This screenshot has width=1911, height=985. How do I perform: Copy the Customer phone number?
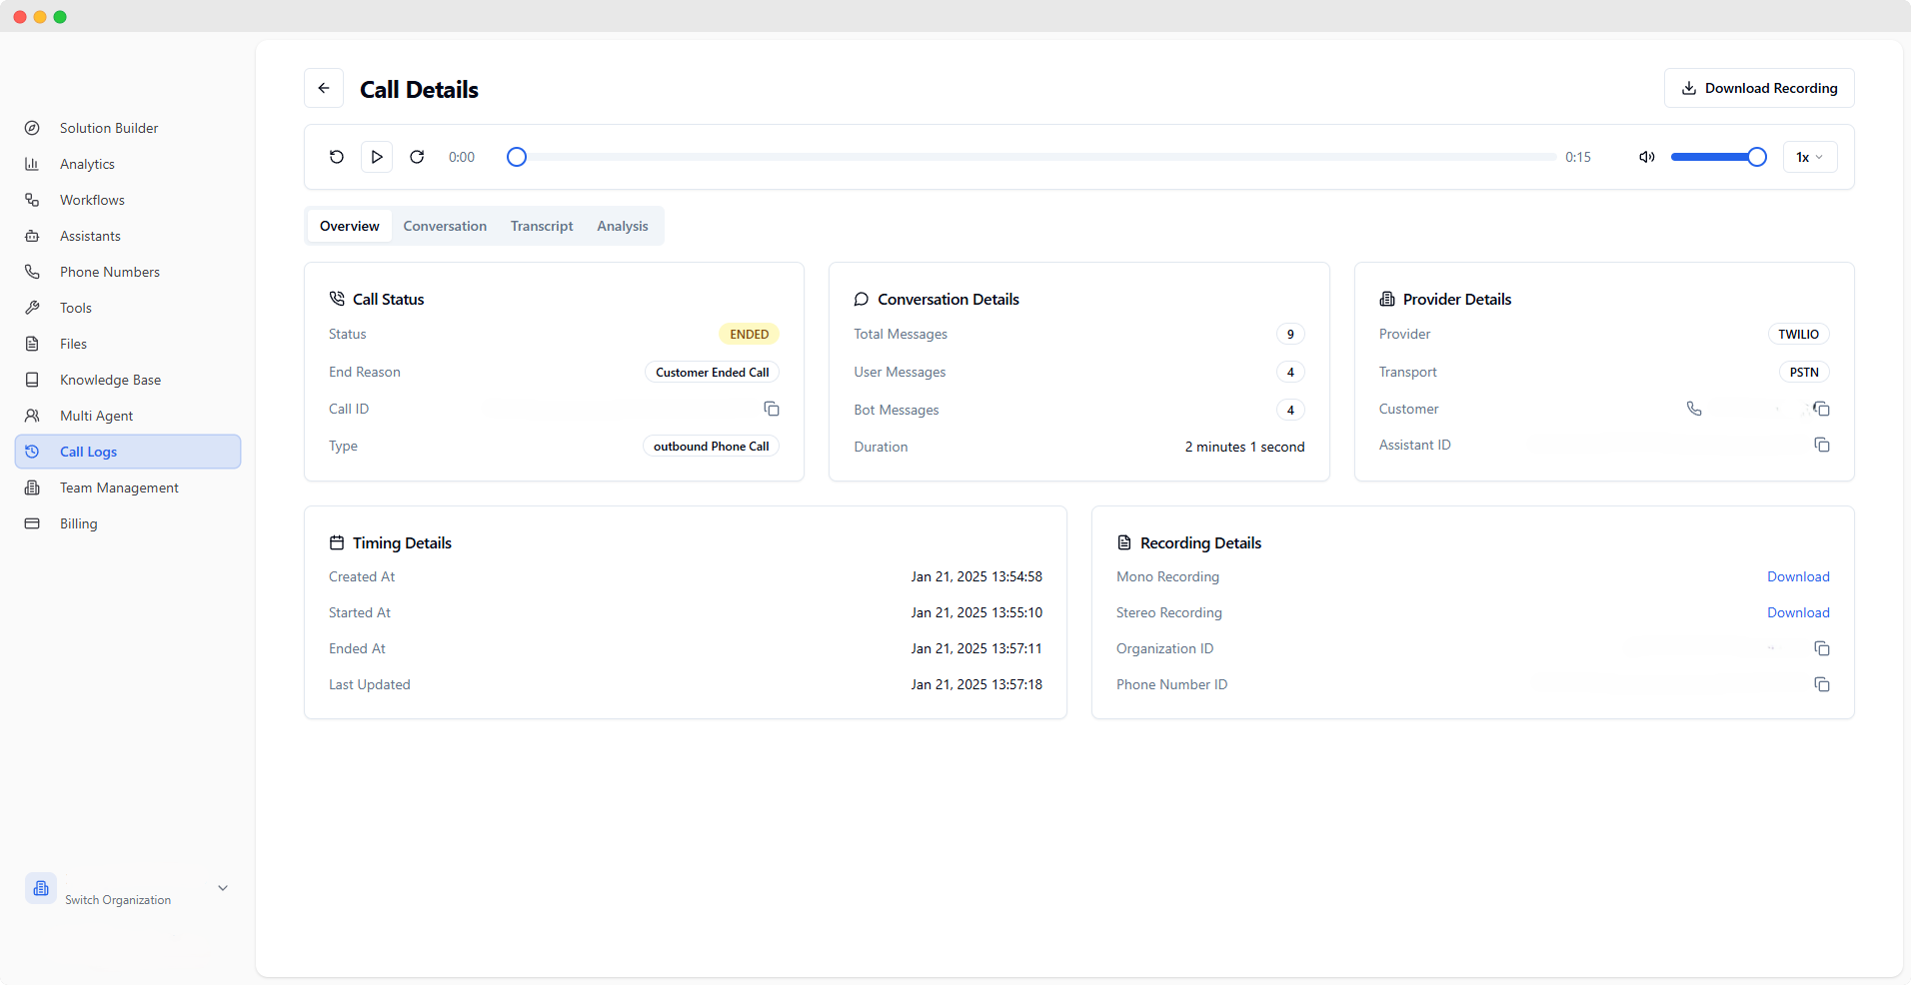pos(1821,409)
